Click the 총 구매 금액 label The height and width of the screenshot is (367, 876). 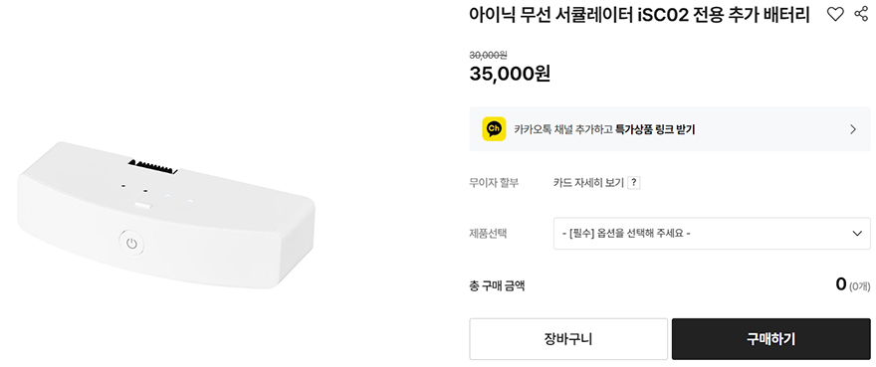(497, 286)
